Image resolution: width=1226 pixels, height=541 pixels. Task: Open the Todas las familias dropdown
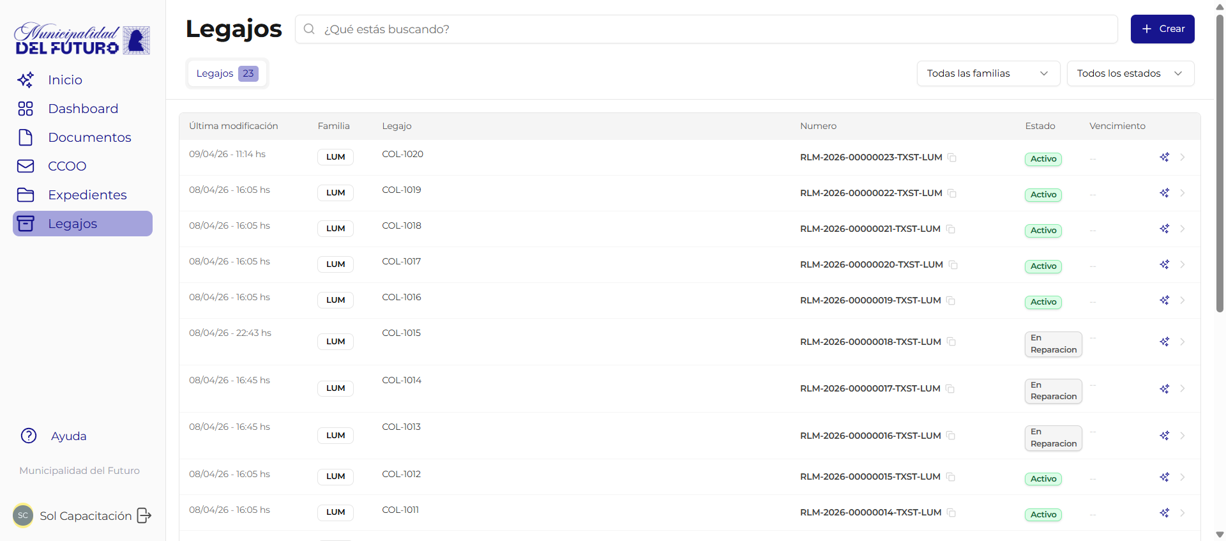coord(988,73)
